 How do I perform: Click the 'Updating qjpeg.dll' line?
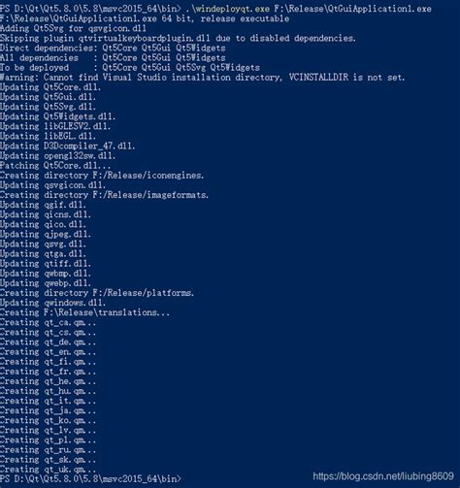[x=46, y=234]
